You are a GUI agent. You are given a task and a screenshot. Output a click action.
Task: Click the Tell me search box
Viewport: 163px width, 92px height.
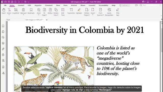pos(125,5)
